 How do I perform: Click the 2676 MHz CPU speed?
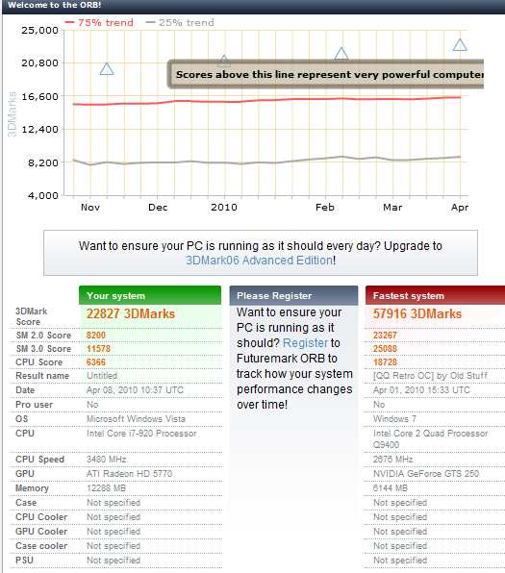(x=392, y=460)
